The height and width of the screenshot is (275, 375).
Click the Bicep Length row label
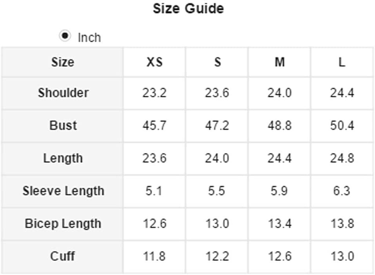click(63, 223)
